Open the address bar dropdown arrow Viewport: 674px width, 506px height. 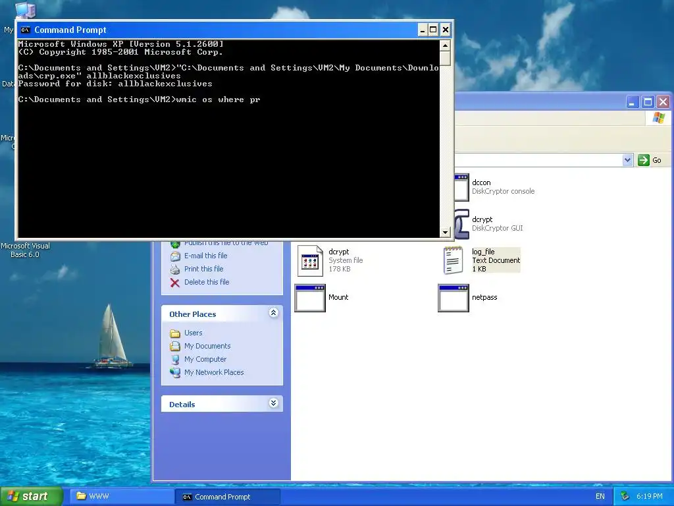[x=627, y=160]
